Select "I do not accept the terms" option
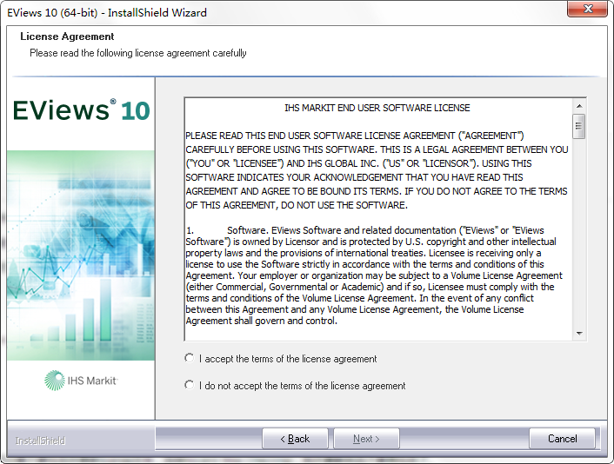Screen dimensions: 614x464 point(189,385)
